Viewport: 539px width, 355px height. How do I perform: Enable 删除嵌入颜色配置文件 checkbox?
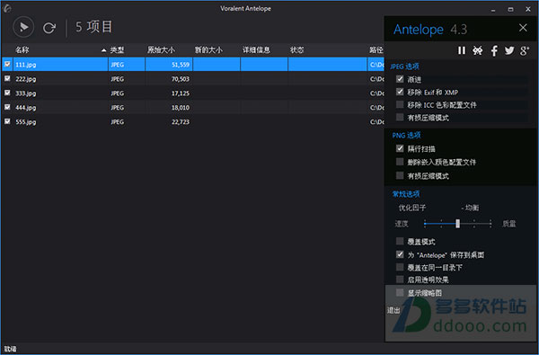click(400, 162)
